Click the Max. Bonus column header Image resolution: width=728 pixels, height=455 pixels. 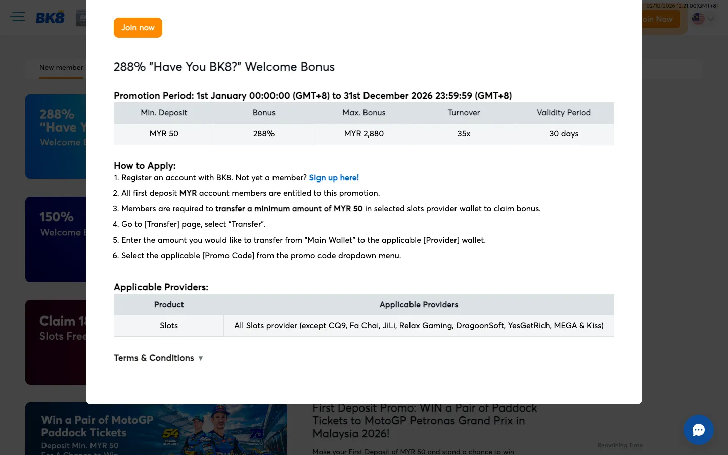tap(364, 113)
